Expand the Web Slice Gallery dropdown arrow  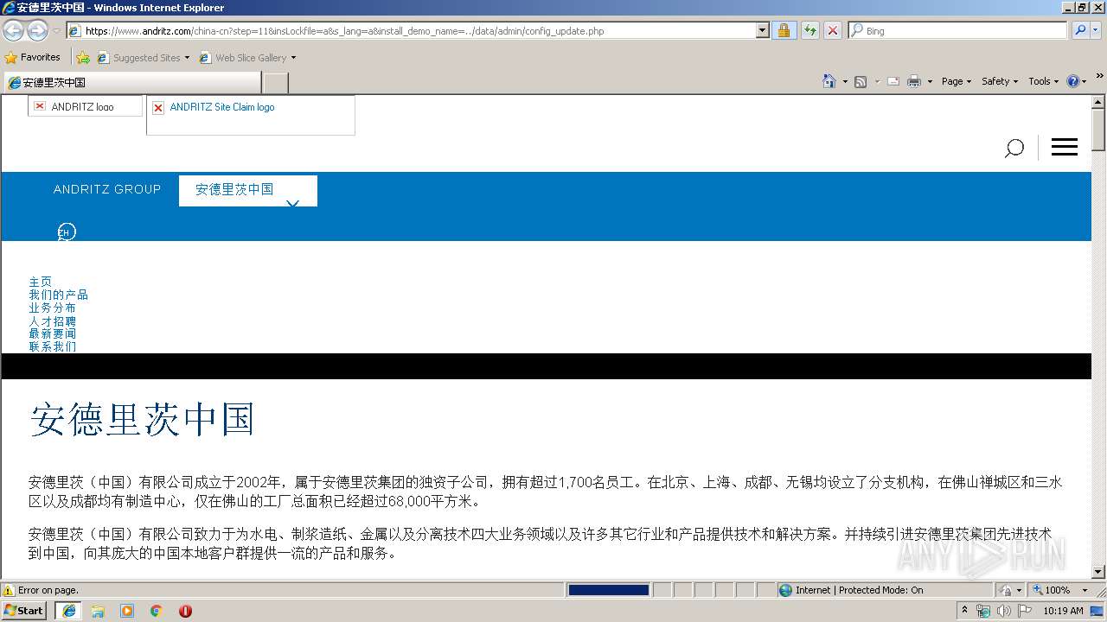[293, 58]
